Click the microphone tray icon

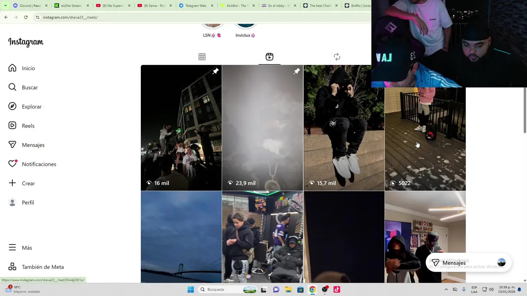pyautogui.click(x=464, y=289)
